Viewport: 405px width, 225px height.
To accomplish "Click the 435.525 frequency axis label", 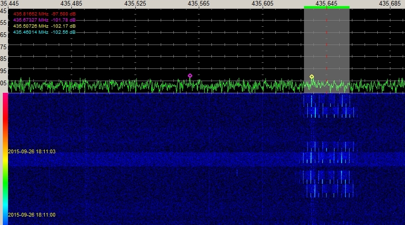I will click(x=134, y=3).
